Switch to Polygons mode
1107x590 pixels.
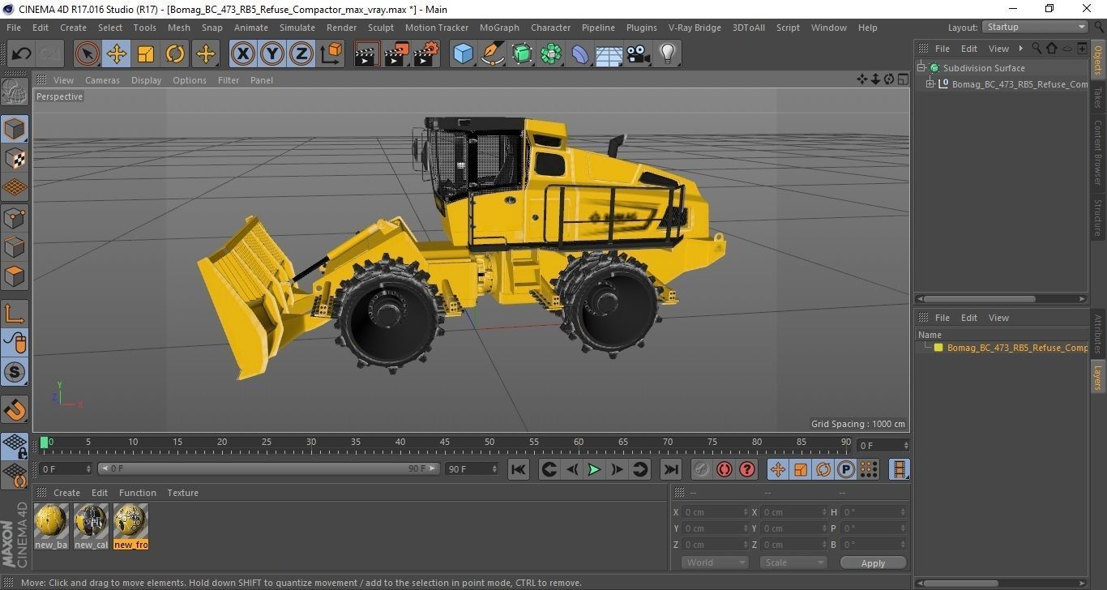coord(15,276)
